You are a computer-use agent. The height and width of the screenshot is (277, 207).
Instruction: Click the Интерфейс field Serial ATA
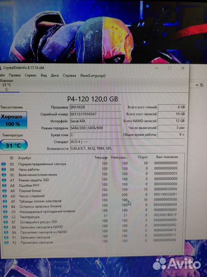click(95, 121)
